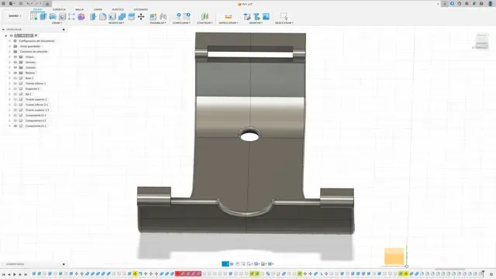Open the CONFIGURAR dropdown menu
Viewport: 496px width, 279px height.
click(x=181, y=23)
